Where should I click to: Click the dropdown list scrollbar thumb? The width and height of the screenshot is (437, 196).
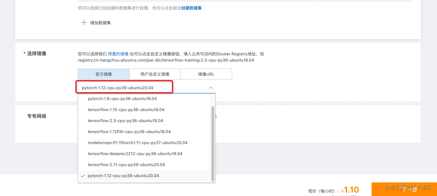point(213,144)
